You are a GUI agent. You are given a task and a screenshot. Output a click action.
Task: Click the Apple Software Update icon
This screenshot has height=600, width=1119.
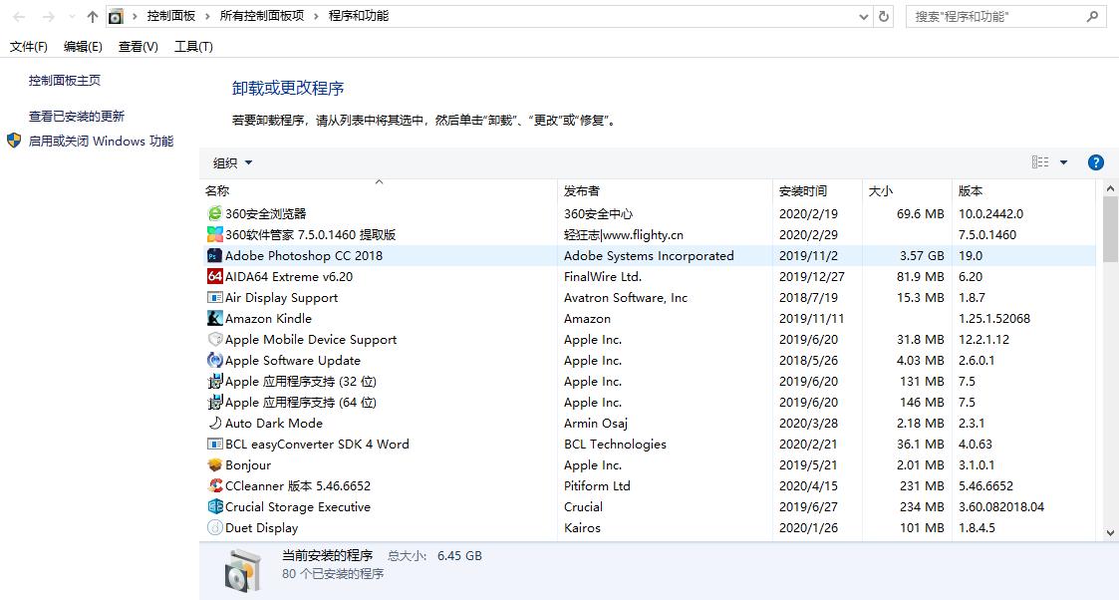click(x=216, y=360)
